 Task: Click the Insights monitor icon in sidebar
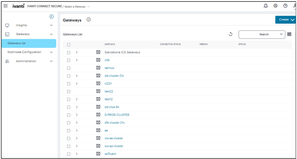[x=7, y=25]
